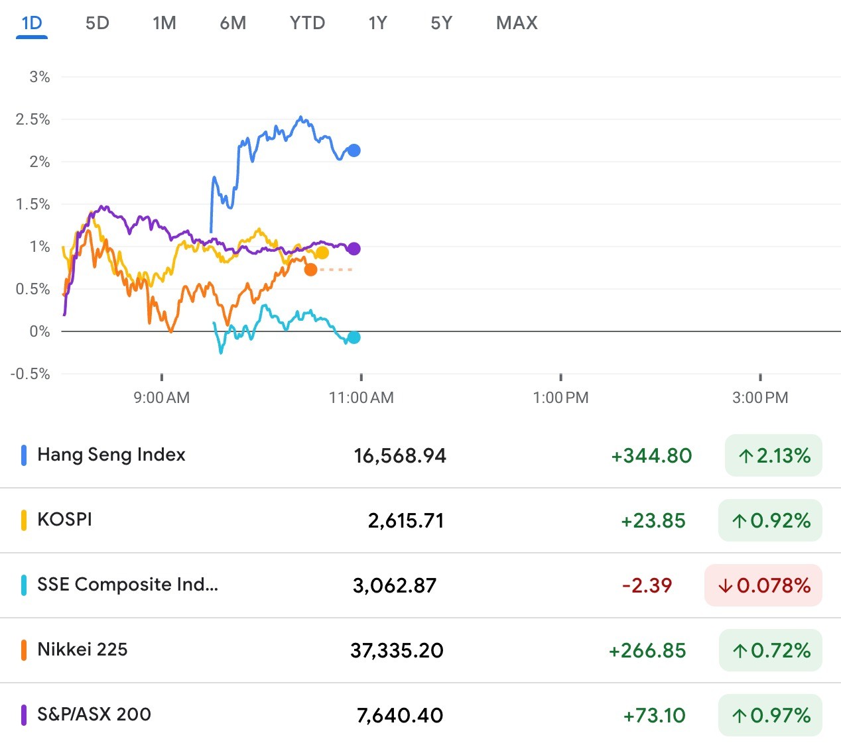Open the S&P/ASX 200 row
The height and width of the screenshot is (745, 841).
pyautogui.click(x=420, y=715)
